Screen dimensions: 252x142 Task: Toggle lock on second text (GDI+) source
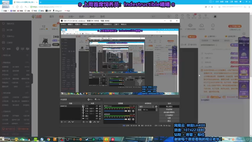tap(100, 111)
